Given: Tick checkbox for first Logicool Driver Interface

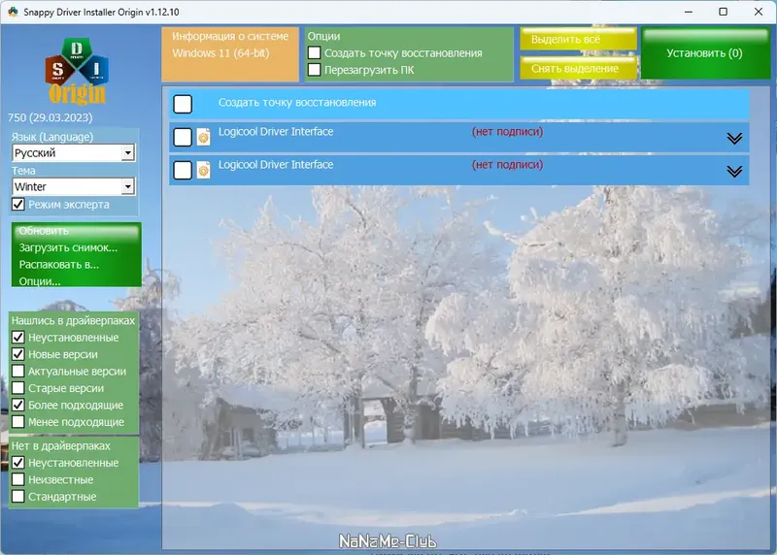Looking at the screenshot, I should [183, 137].
